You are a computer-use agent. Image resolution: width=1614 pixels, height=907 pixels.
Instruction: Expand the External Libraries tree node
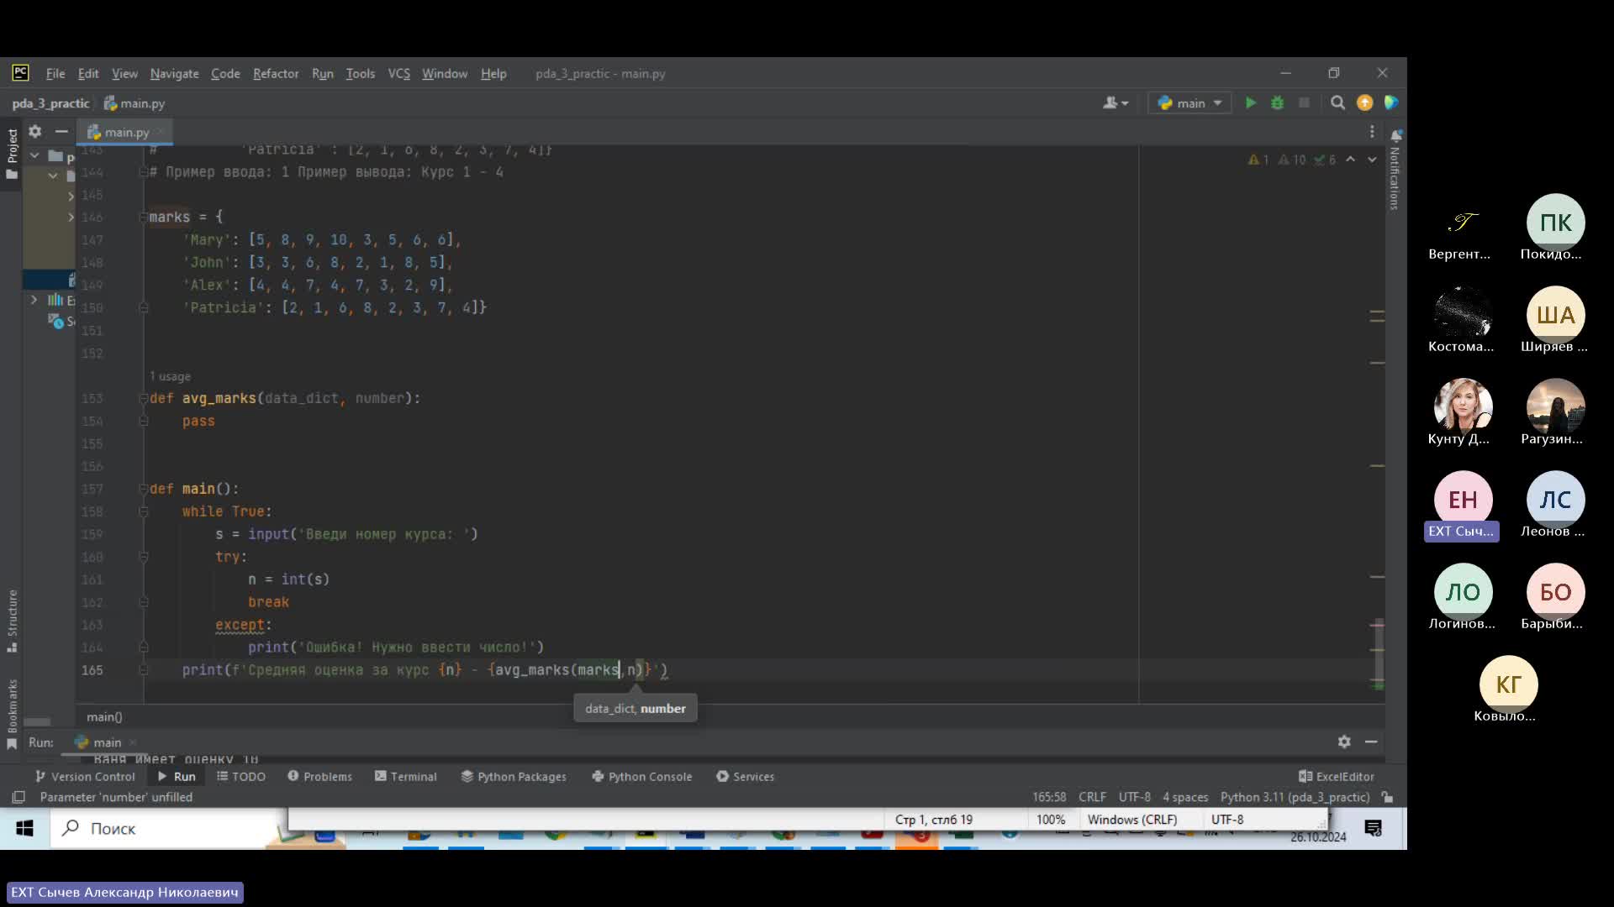click(34, 299)
